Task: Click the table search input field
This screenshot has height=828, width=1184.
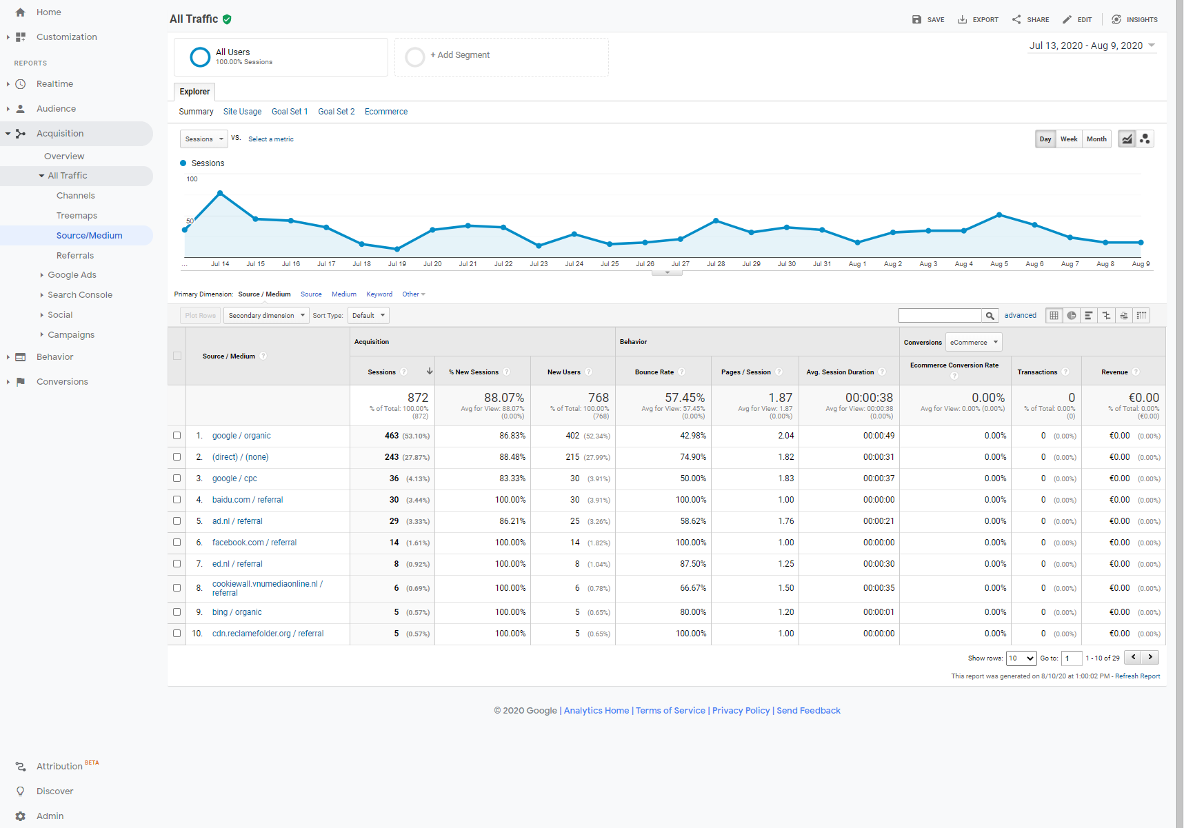Action: [939, 316]
